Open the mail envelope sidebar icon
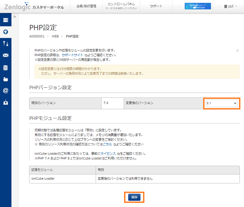The height and width of the screenshot is (207, 244). (6, 55)
